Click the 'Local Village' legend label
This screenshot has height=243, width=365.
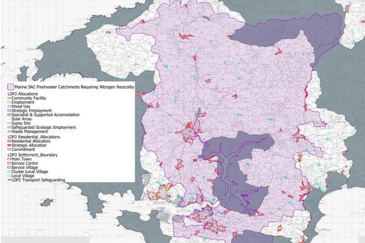click(23, 176)
